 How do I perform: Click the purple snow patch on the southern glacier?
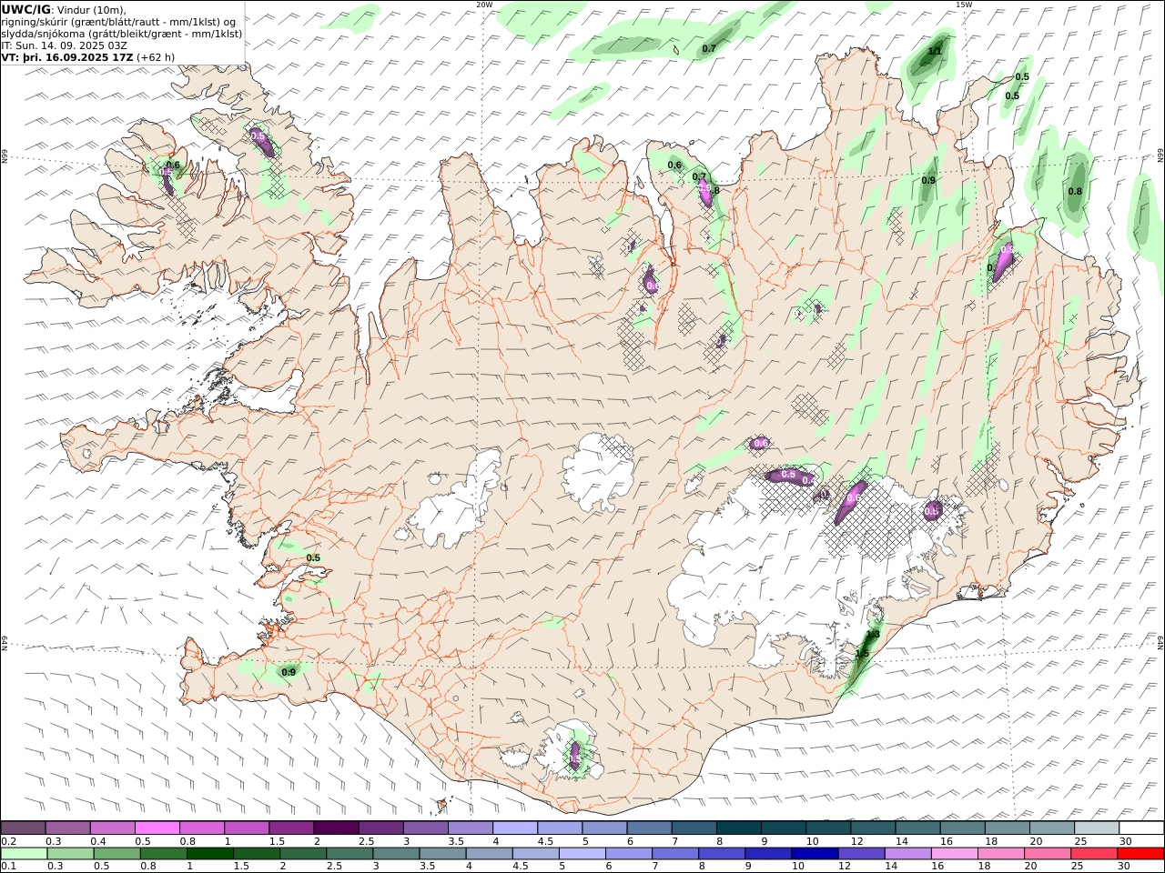[x=574, y=754]
